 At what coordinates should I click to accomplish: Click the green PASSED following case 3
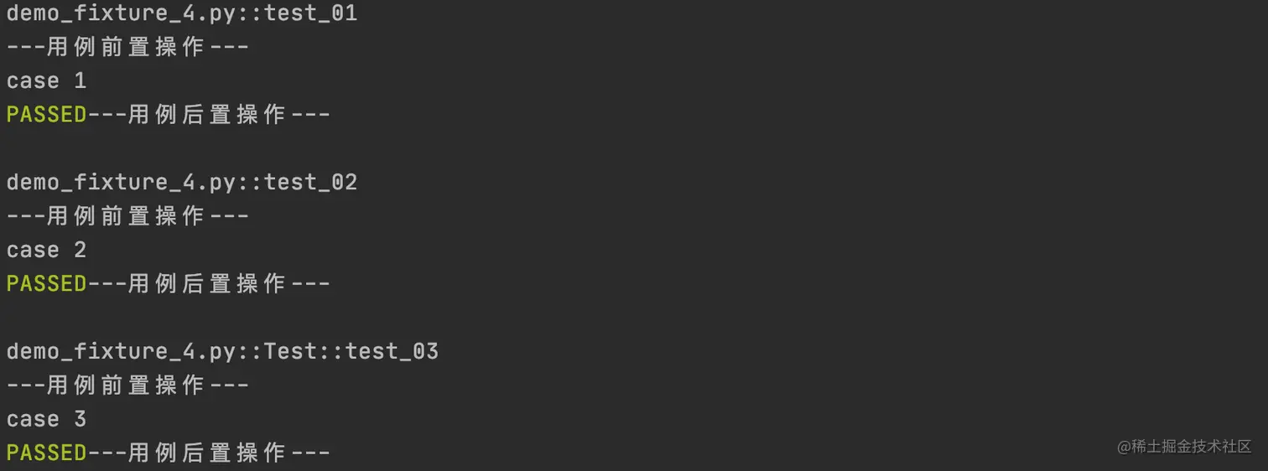click(x=46, y=453)
